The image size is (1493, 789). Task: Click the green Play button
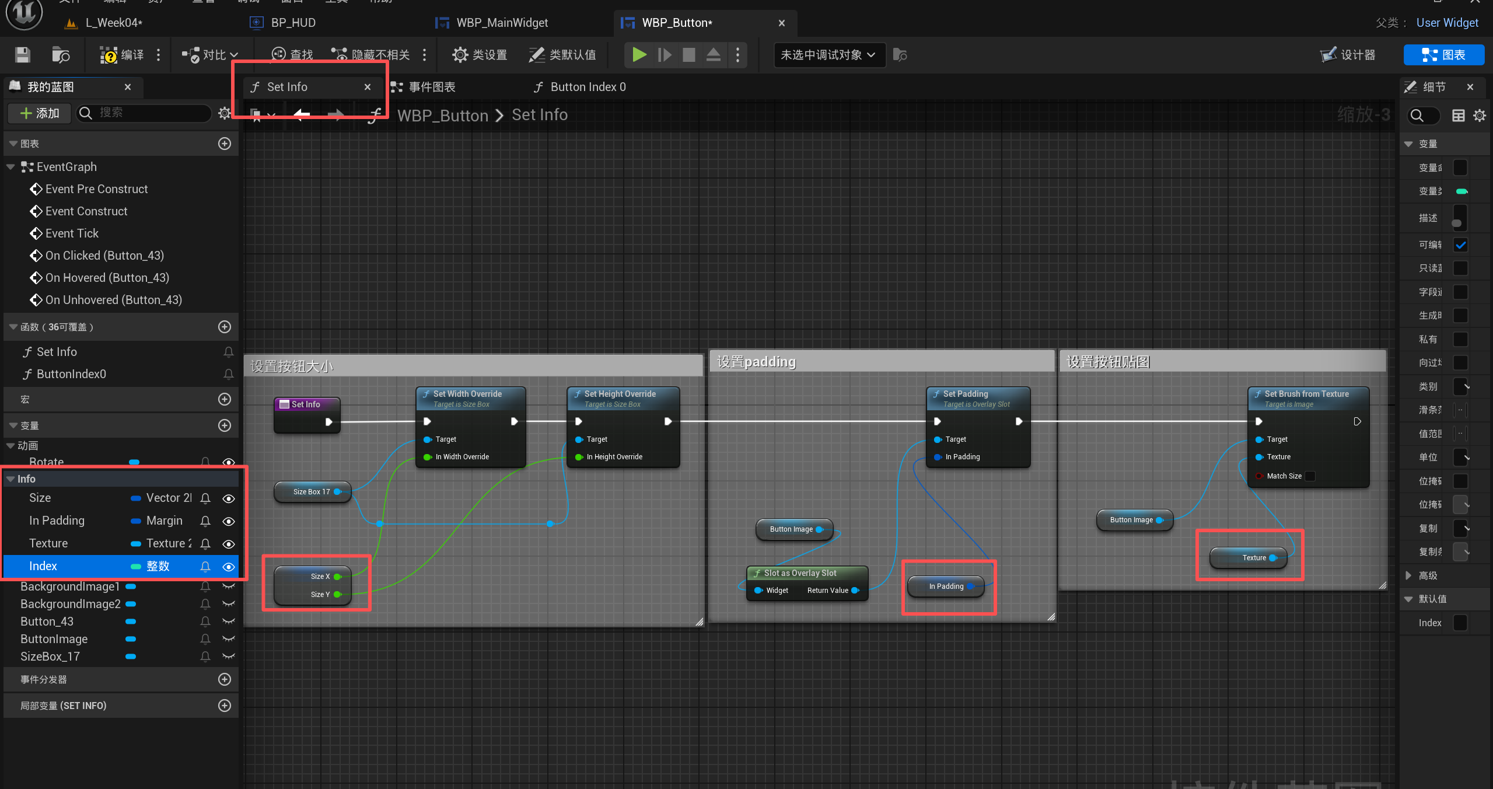(x=639, y=55)
